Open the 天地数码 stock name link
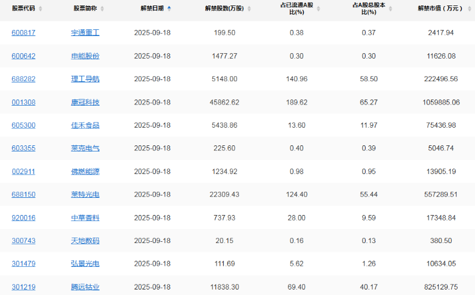Screen dimensions: 475x295 [85, 241]
